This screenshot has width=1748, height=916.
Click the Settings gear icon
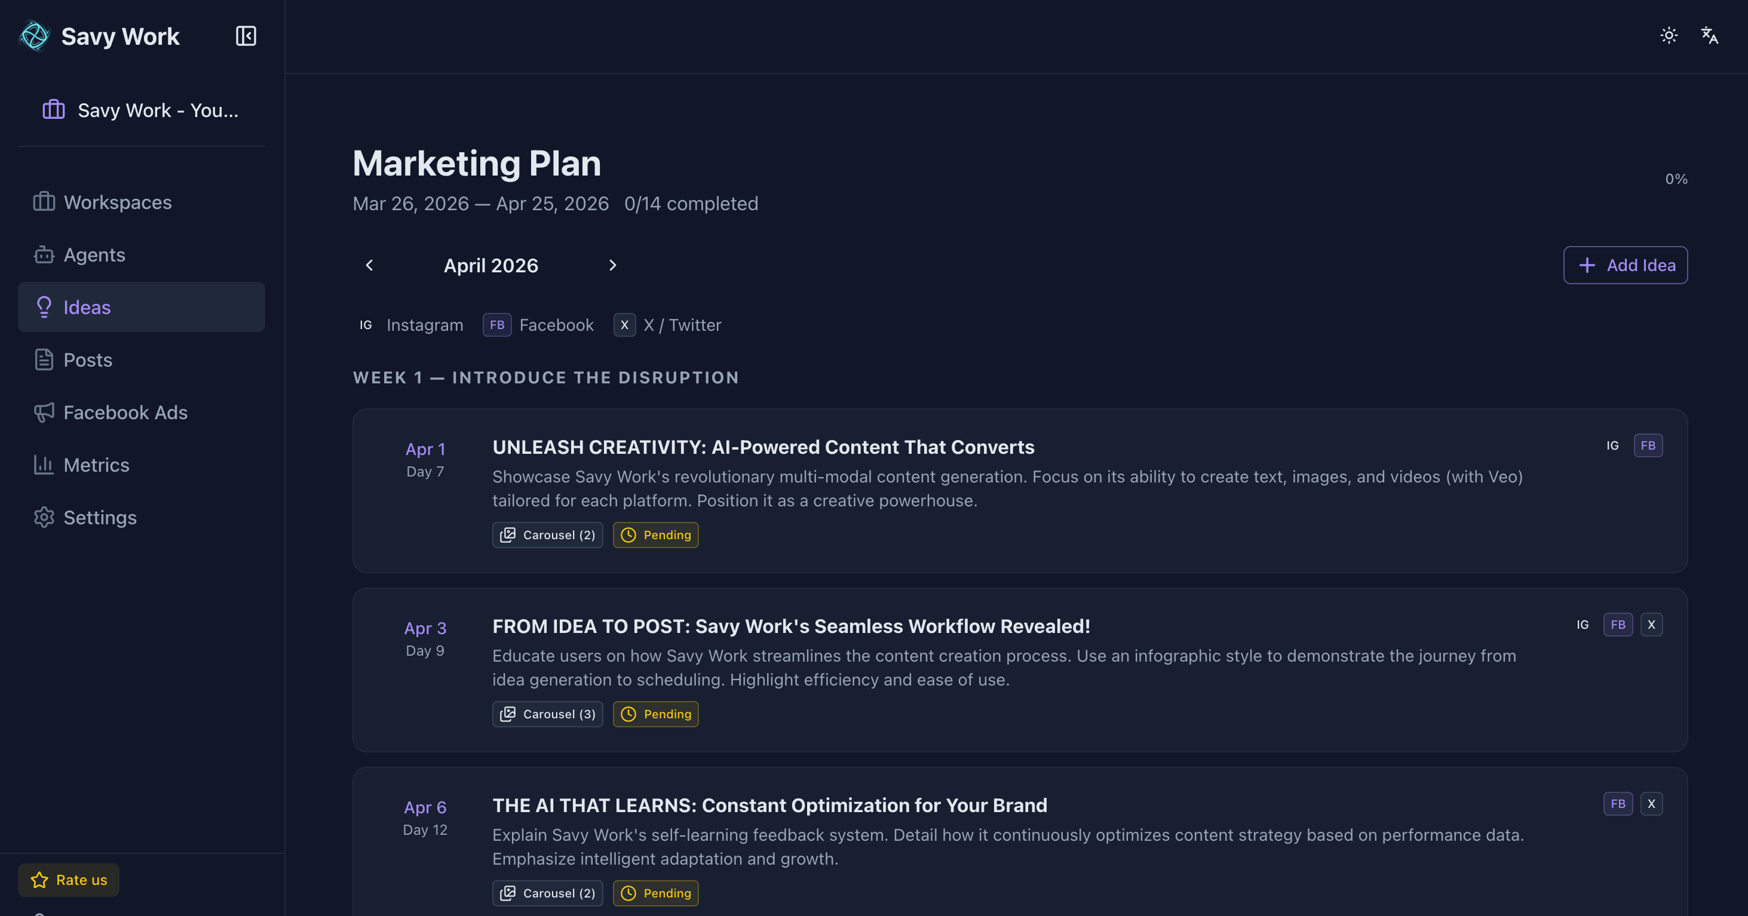pos(44,517)
